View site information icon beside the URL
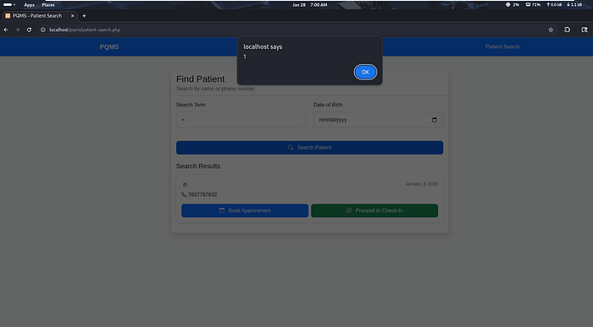Image resolution: width=593 pixels, height=327 pixels. [43, 30]
